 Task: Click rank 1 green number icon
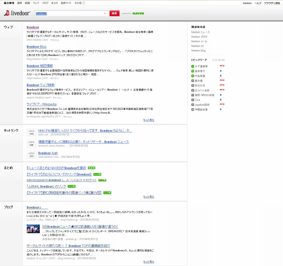[193, 66]
